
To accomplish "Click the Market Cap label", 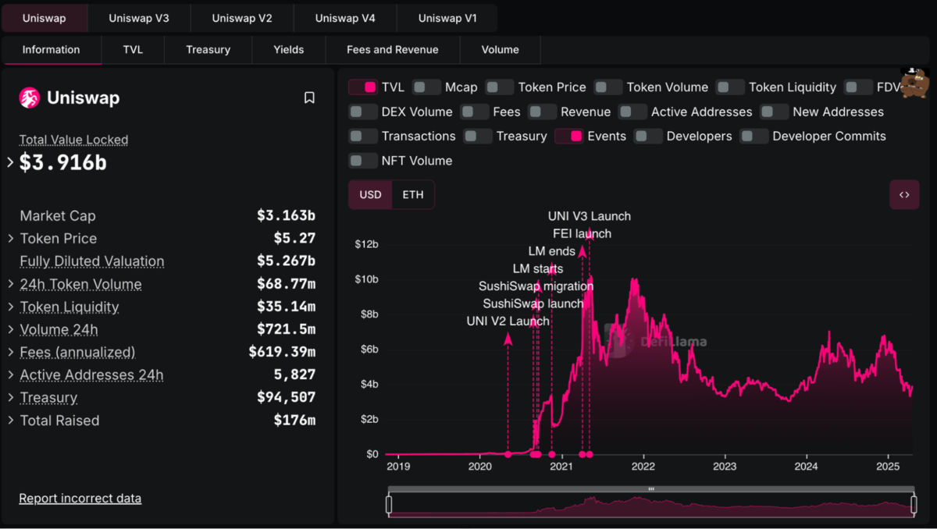I will pyautogui.click(x=58, y=215).
